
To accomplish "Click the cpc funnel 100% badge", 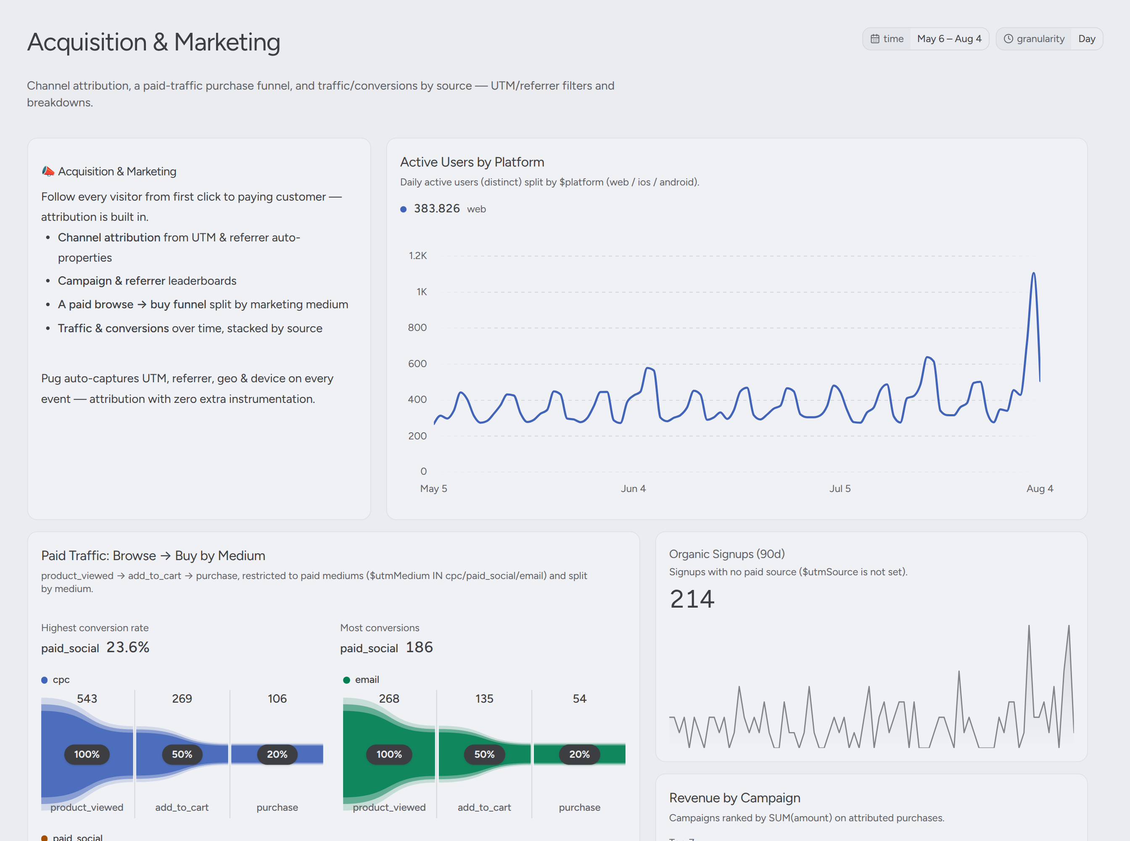I will click(87, 754).
